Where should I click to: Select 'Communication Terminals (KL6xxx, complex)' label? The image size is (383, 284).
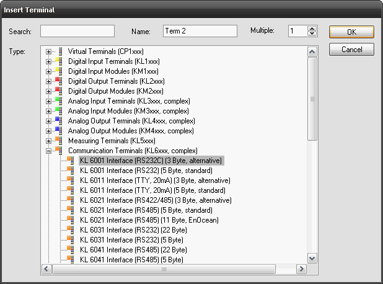133,151
